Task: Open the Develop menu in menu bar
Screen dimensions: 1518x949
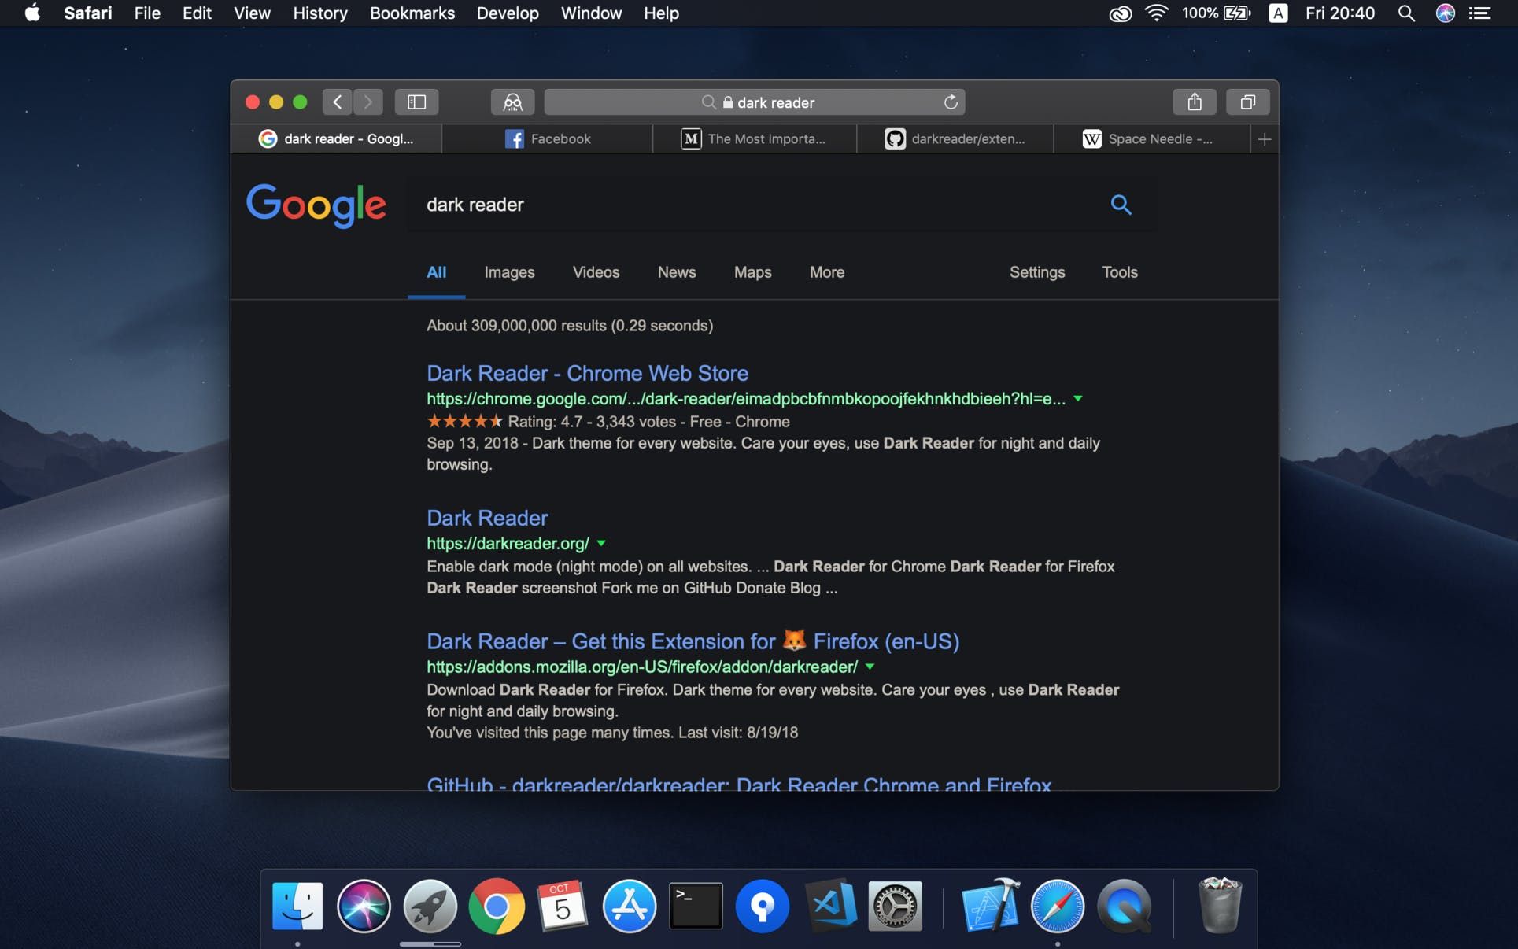Action: point(507,12)
